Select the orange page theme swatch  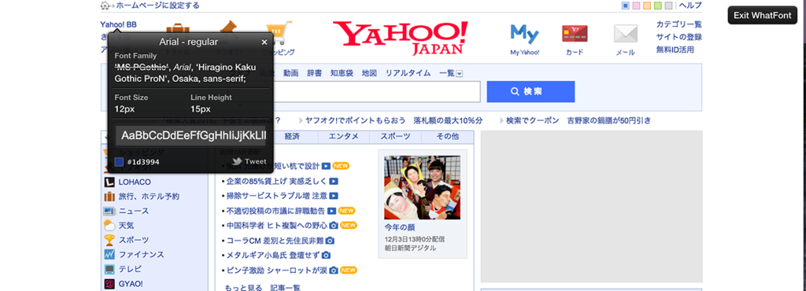tap(647, 6)
